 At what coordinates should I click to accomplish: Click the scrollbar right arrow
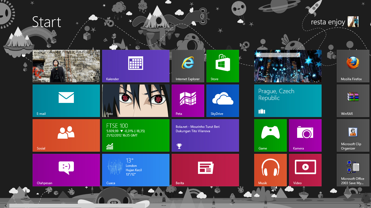(x=360, y=206)
